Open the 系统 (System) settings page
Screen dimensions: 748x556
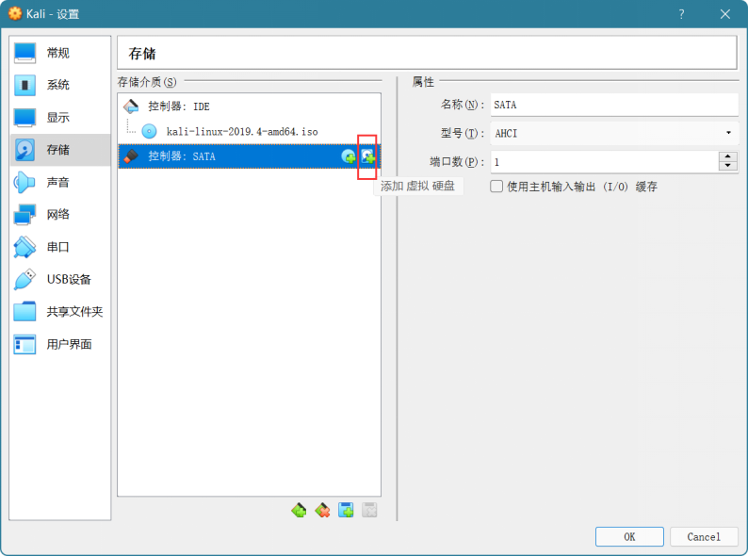(x=59, y=85)
